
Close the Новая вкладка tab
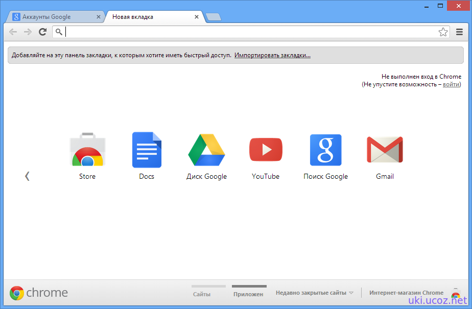pyautogui.click(x=197, y=17)
